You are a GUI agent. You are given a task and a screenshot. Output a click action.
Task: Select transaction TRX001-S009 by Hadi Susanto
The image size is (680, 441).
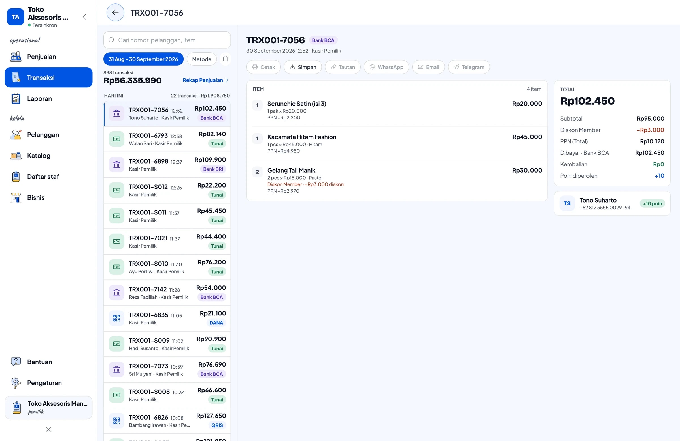point(167,344)
